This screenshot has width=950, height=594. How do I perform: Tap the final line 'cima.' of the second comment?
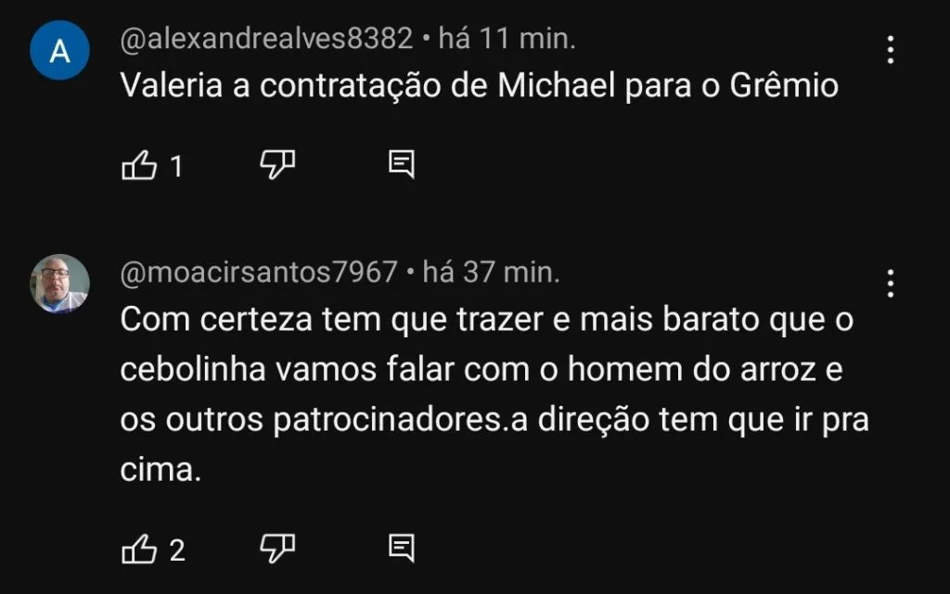[160, 470]
